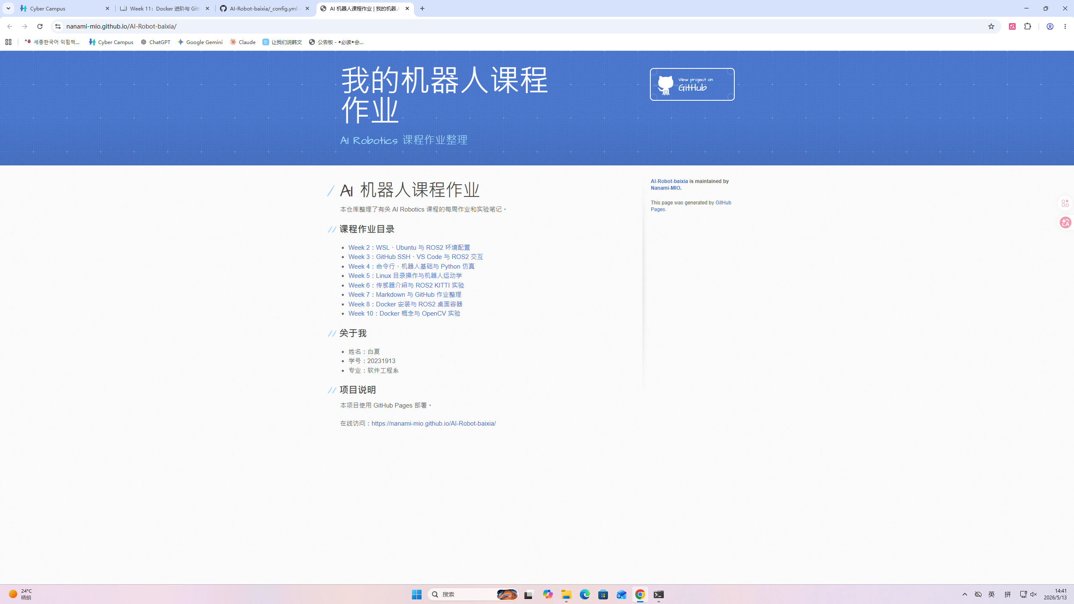Open Week 5 Linux 目录操作 link
The width and height of the screenshot is (1074, 604).
[x=405, y=276]
